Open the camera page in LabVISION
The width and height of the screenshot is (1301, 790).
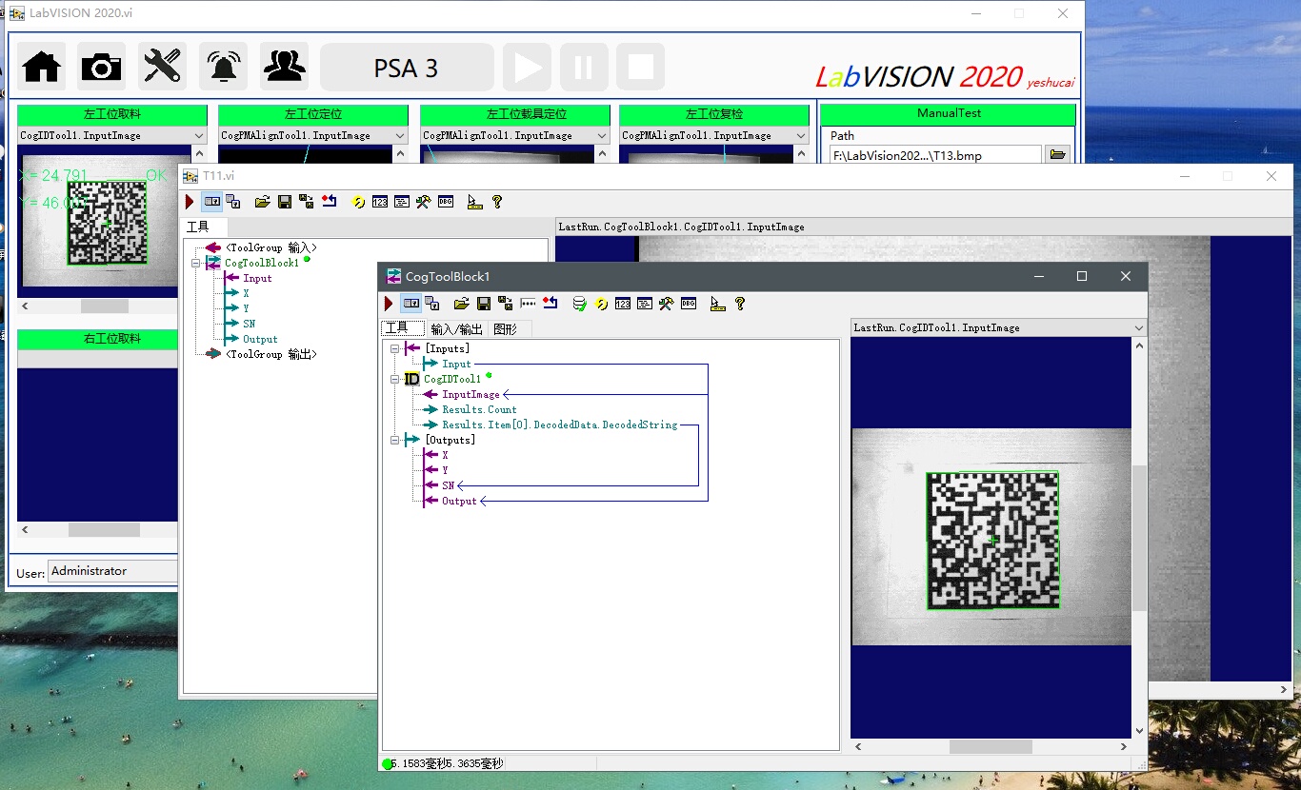point(101,67)
